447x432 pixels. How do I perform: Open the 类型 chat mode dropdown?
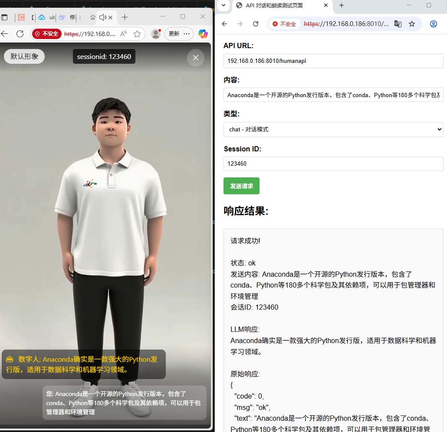click(333, 129)
